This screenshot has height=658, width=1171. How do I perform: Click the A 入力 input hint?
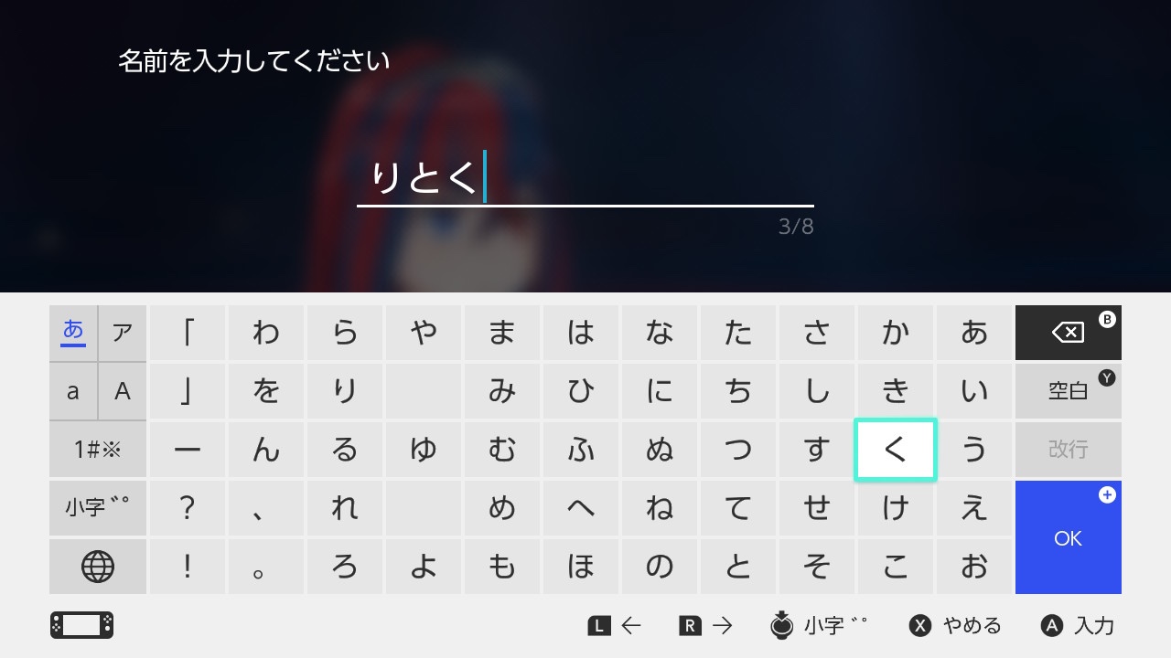1078,626
